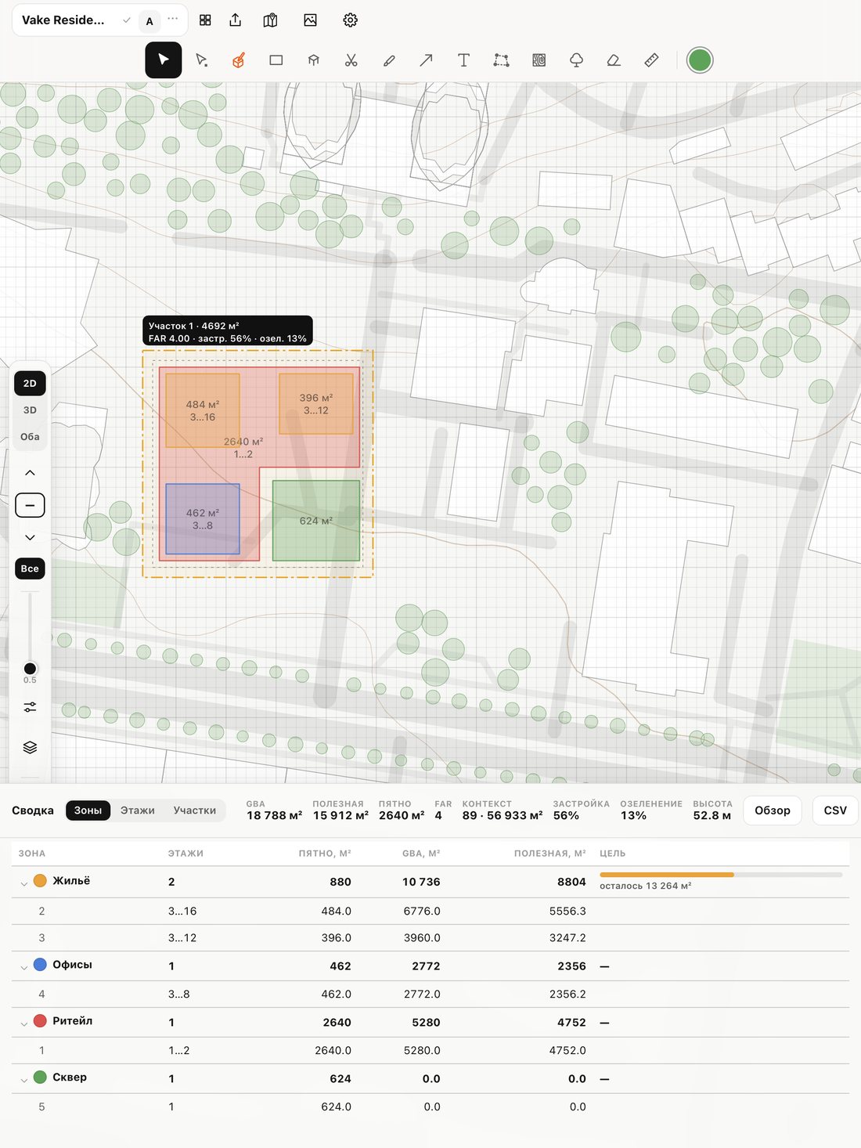This screenshot has width=861, height=1148.
Task: Click the CSV export button
Action: (835, 810)
